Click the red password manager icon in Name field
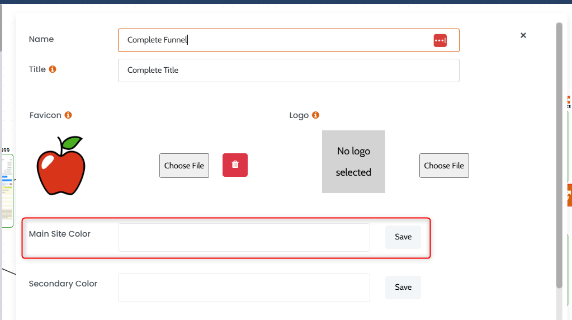The height and width of the screenshot is (320, 572). [x=440, y=40]
